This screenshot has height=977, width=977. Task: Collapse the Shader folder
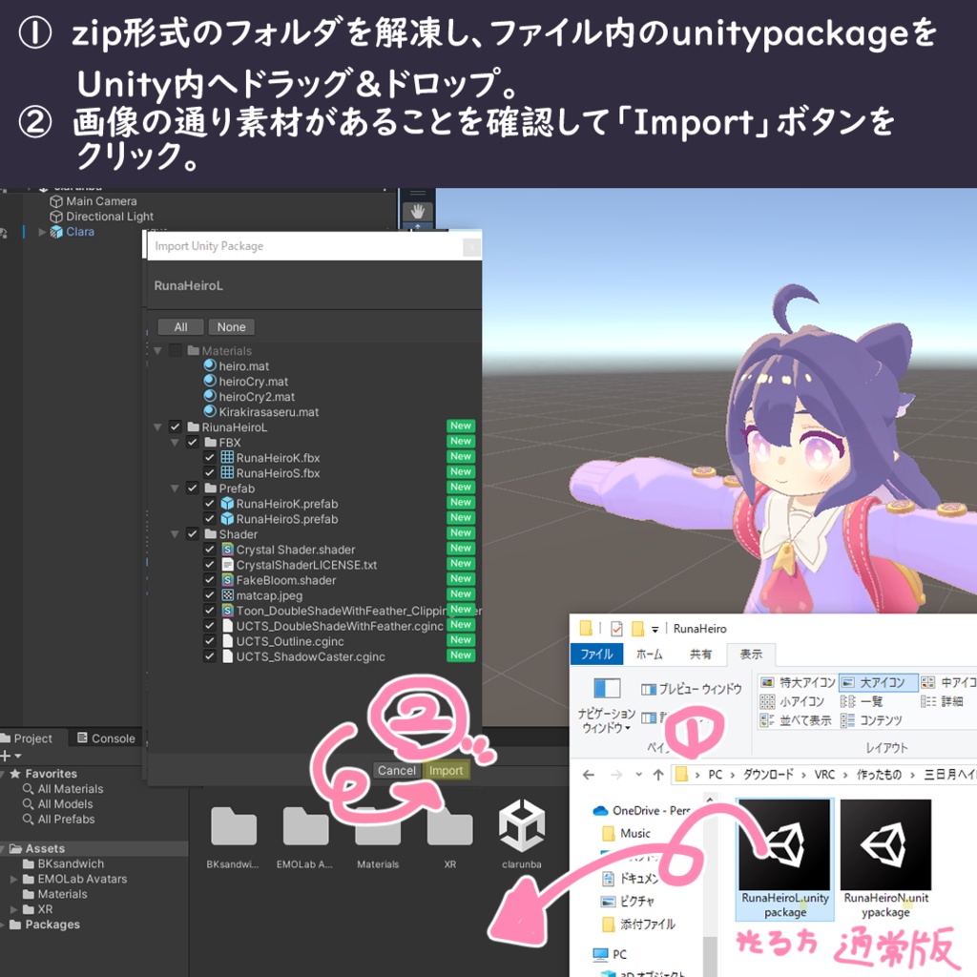176,534
